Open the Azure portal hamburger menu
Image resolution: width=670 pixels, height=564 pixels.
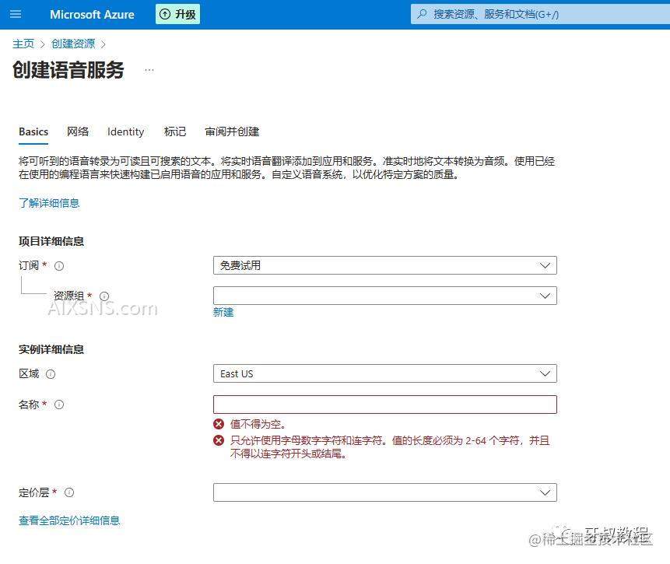(15, 14)
